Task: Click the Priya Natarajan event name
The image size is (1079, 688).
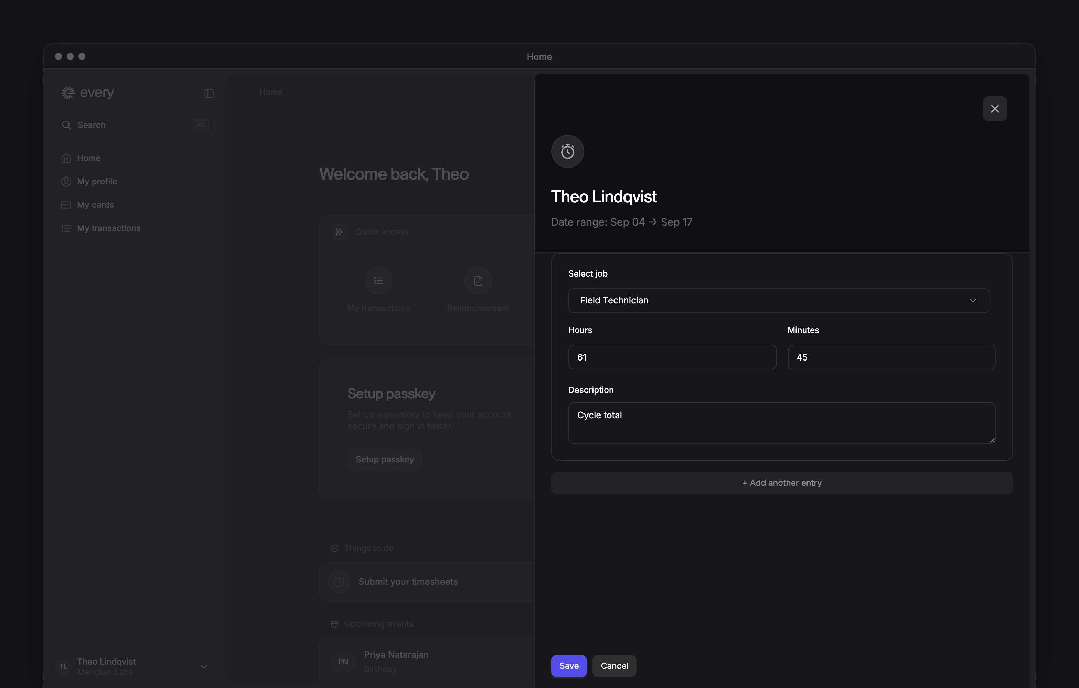Action: pyautogui.click(x=396, y=654)
